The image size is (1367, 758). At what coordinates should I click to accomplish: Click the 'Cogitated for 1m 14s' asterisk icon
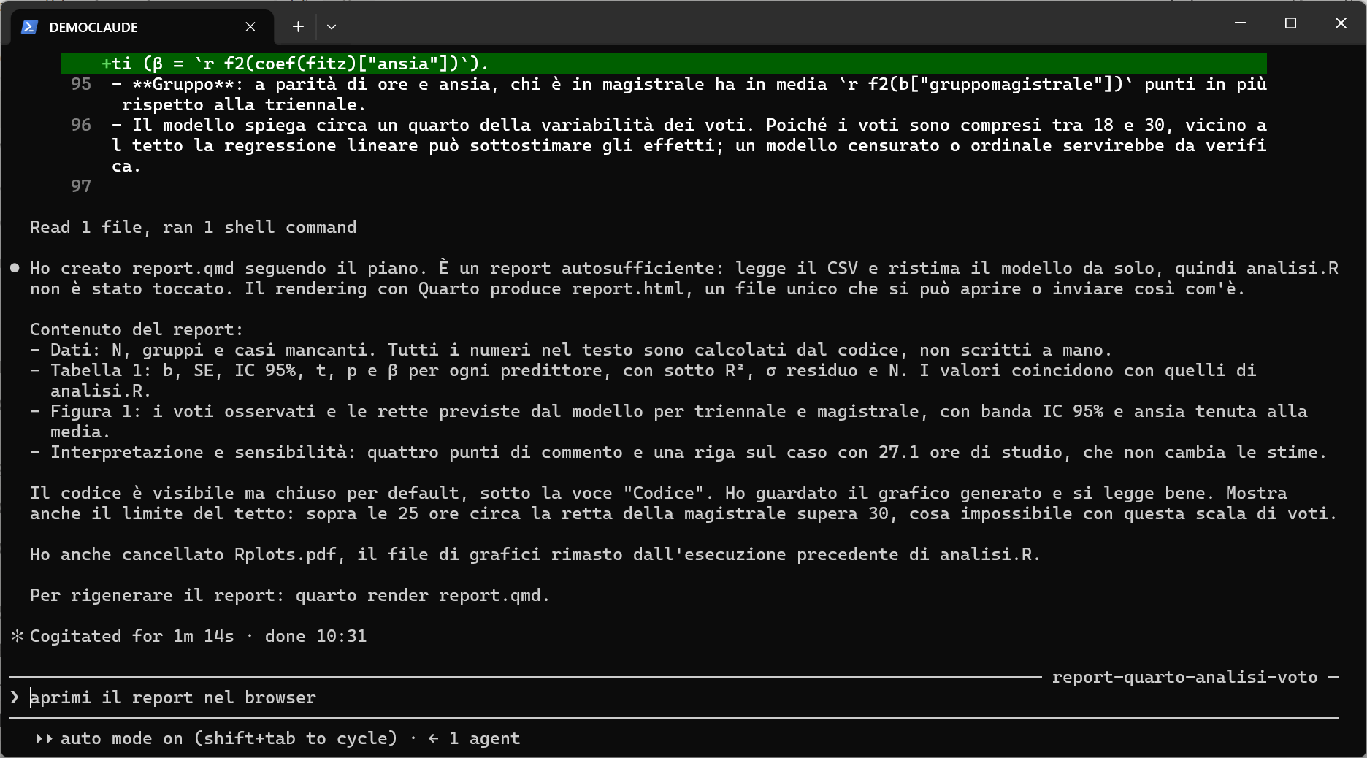(18, 636)
